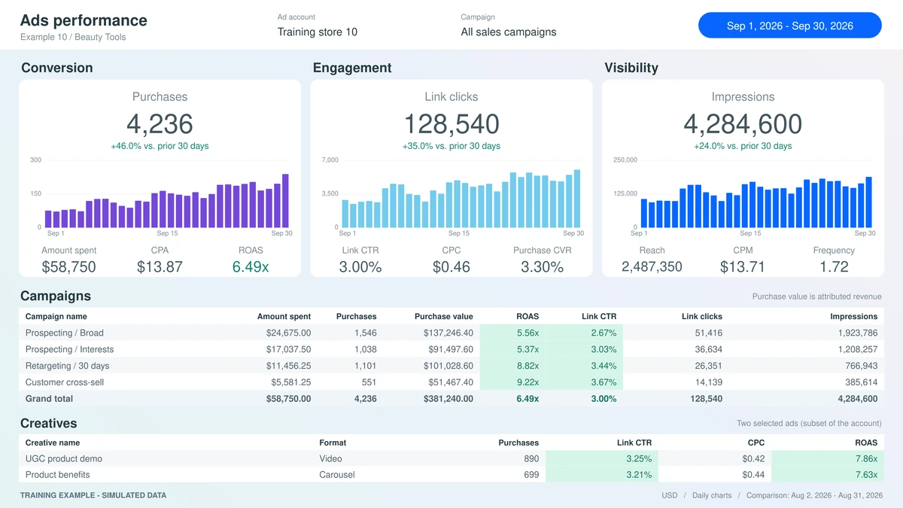
Task: Select the Prospecting / Interests campaign row
Action: click(x=451, y=349)
